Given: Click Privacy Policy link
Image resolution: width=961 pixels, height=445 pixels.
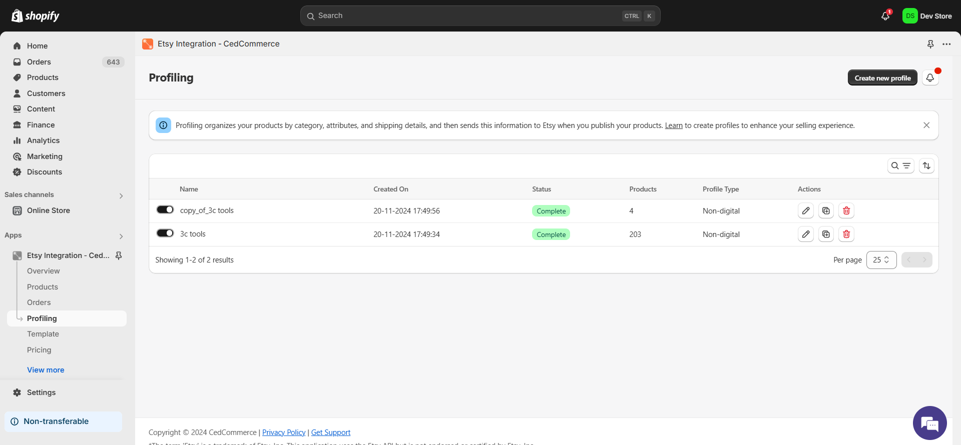Looking at the screenshot, I should (x=284, y=432).
